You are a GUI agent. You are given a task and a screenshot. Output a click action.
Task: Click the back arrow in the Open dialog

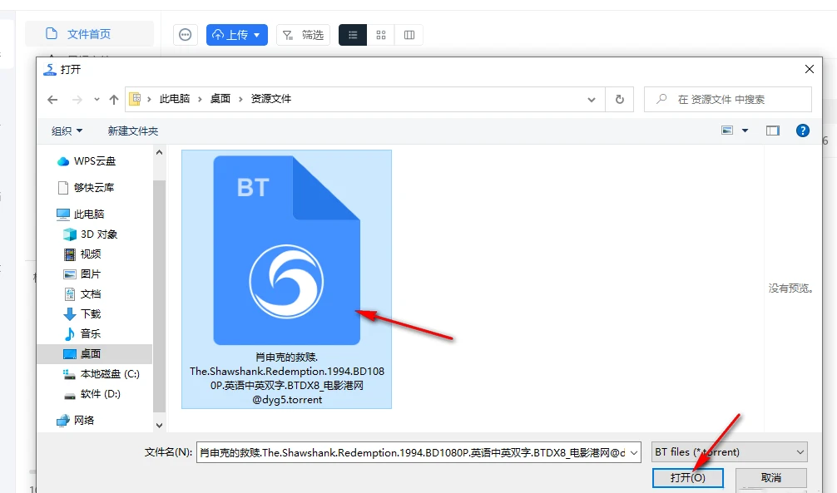(52, 100)
